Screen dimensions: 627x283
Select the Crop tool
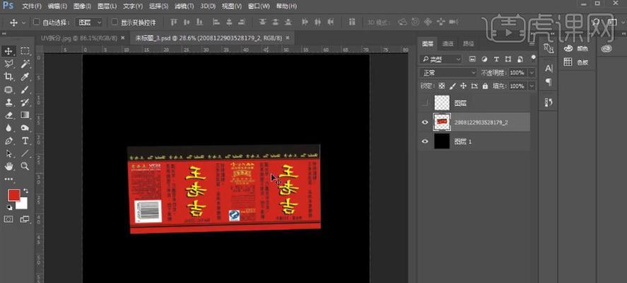coord(8,77)
